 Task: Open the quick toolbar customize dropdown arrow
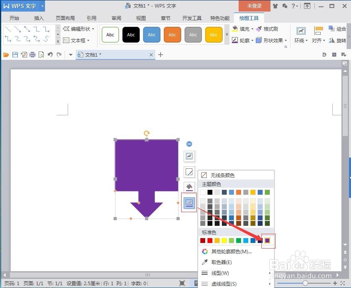point(71,55)
